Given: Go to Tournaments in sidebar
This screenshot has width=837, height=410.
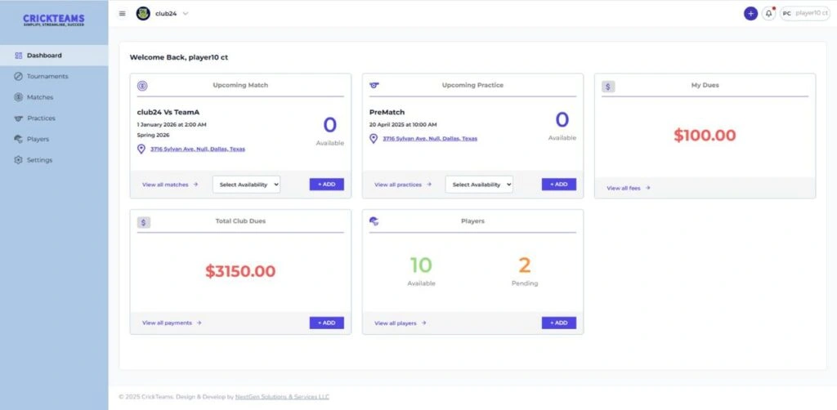Looking at the screenshot, I should click(x=47, y=76).
